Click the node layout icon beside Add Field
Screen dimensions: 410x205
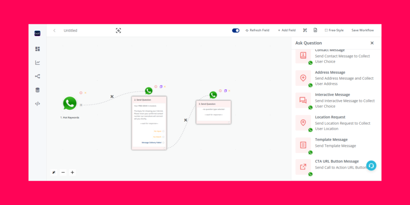[305, 30]
